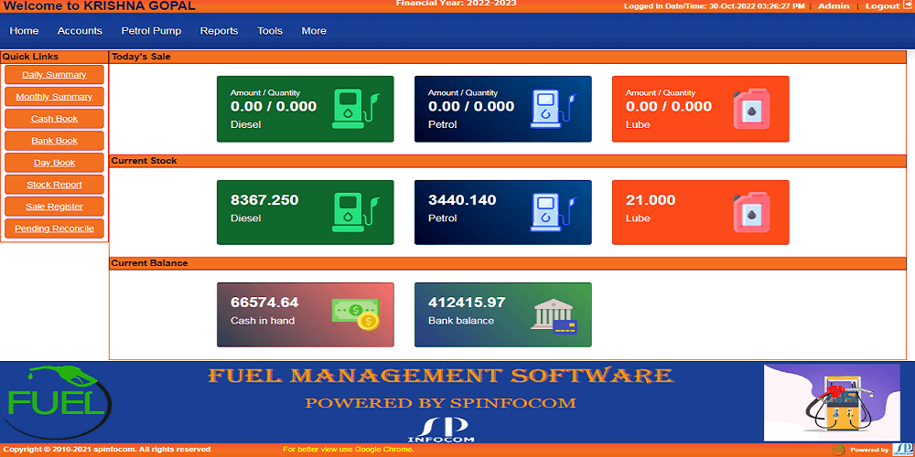The image size is (915, 457).
Task: Click Bank balance amount 412415.97
Action: pos(467,303)
